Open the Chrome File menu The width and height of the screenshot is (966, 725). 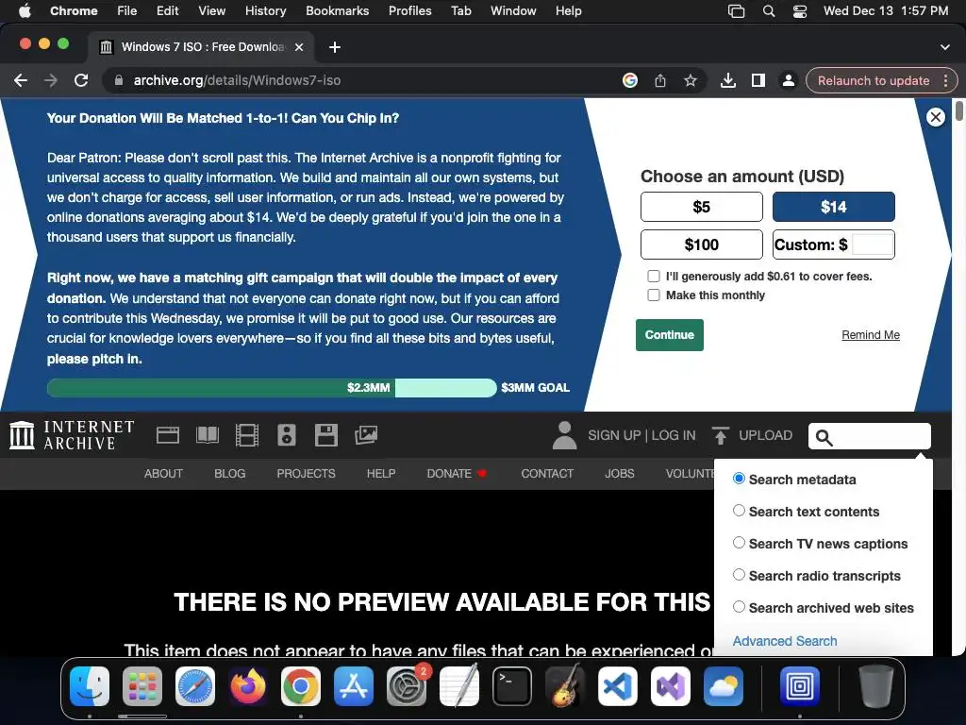127,11
